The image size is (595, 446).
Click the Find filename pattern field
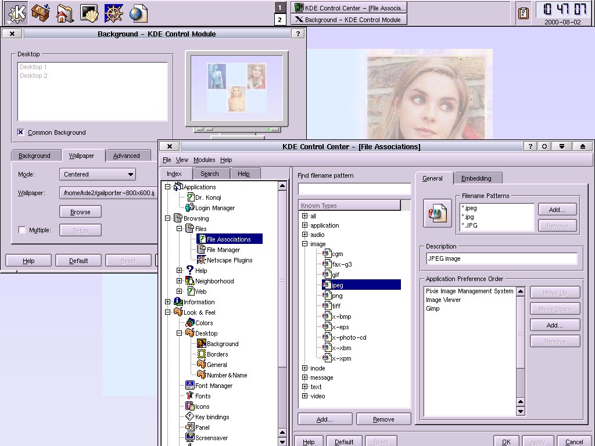click(x=354, y=189)
